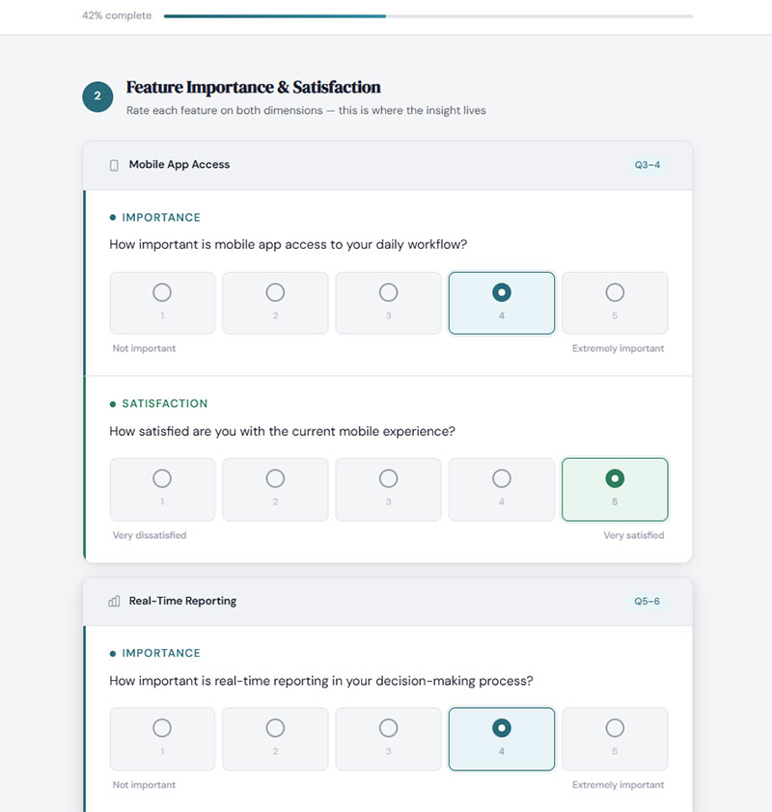
Task: Choose Extremely important rating 5 for mobile access
Action: click(x=615, y=303)
